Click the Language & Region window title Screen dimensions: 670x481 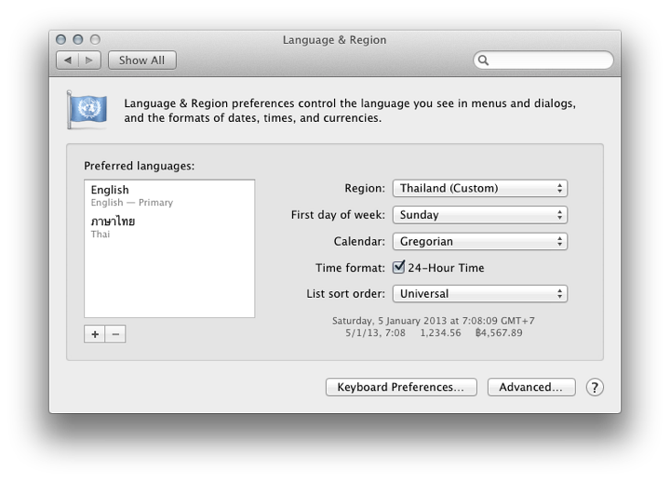click(335, 40)
